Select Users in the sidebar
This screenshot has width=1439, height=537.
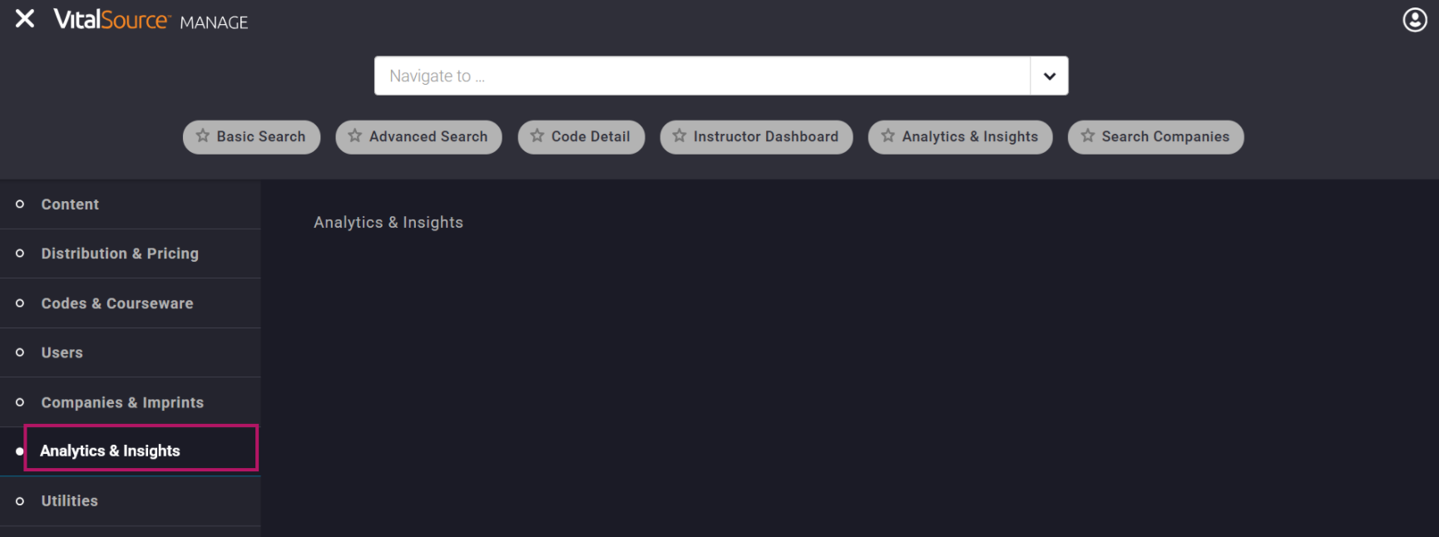(62, 352)
